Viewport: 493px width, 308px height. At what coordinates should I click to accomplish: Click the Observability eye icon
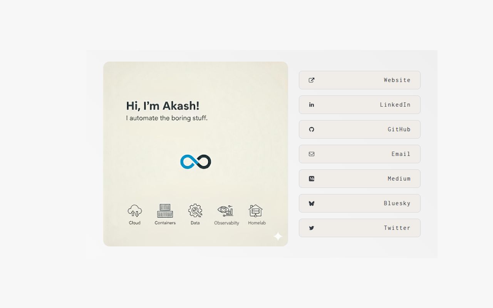(226, 211)
